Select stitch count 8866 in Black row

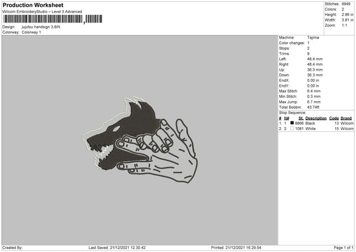tap(299, 123)
